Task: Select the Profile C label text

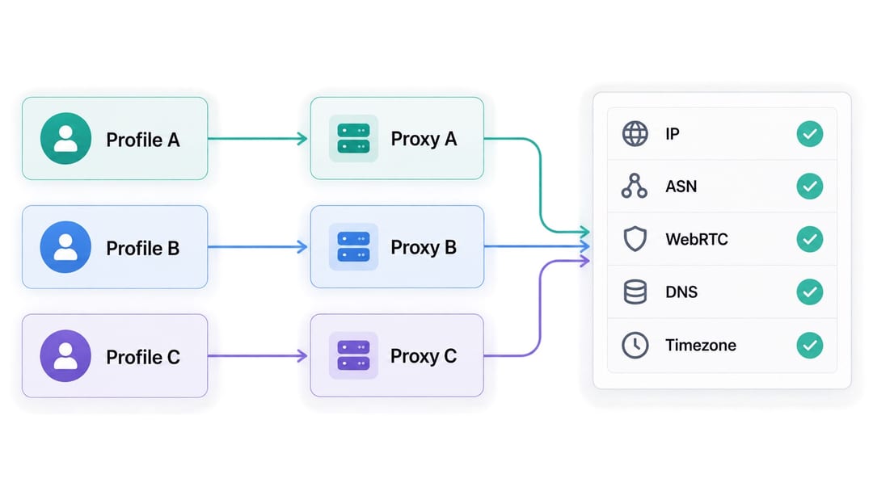Action: tap(143, 357)
